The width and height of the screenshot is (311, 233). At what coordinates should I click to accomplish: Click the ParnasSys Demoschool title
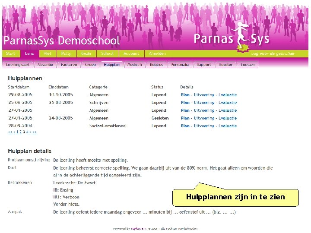pos(62,41)
